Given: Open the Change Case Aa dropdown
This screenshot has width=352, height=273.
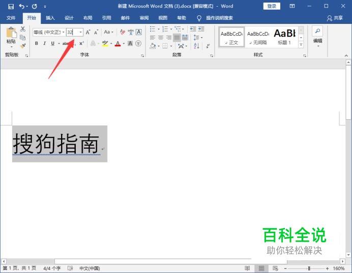Looking at the screenshot, I should click(109, 32).
